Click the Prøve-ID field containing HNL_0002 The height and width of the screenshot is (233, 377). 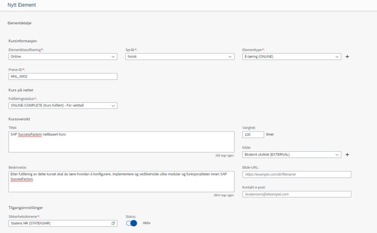pyautogui.click(x=63, y=77)
